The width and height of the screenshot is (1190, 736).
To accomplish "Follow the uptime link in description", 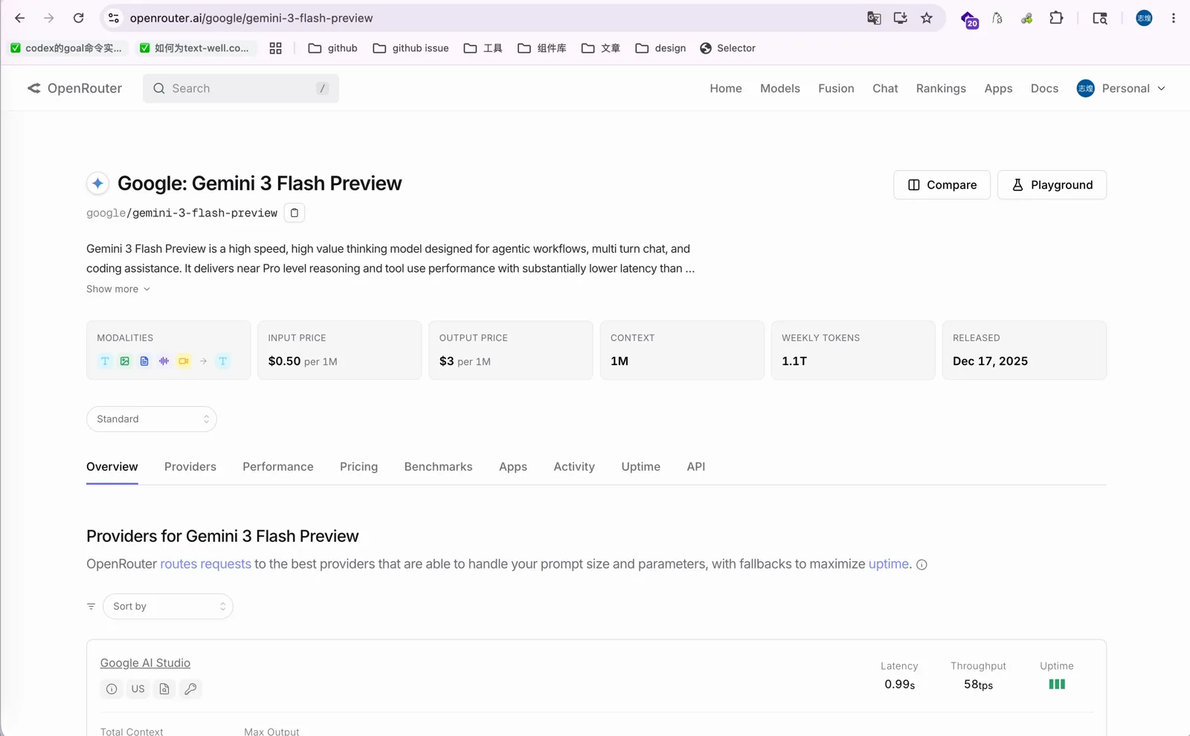I will tap(889, 564).
